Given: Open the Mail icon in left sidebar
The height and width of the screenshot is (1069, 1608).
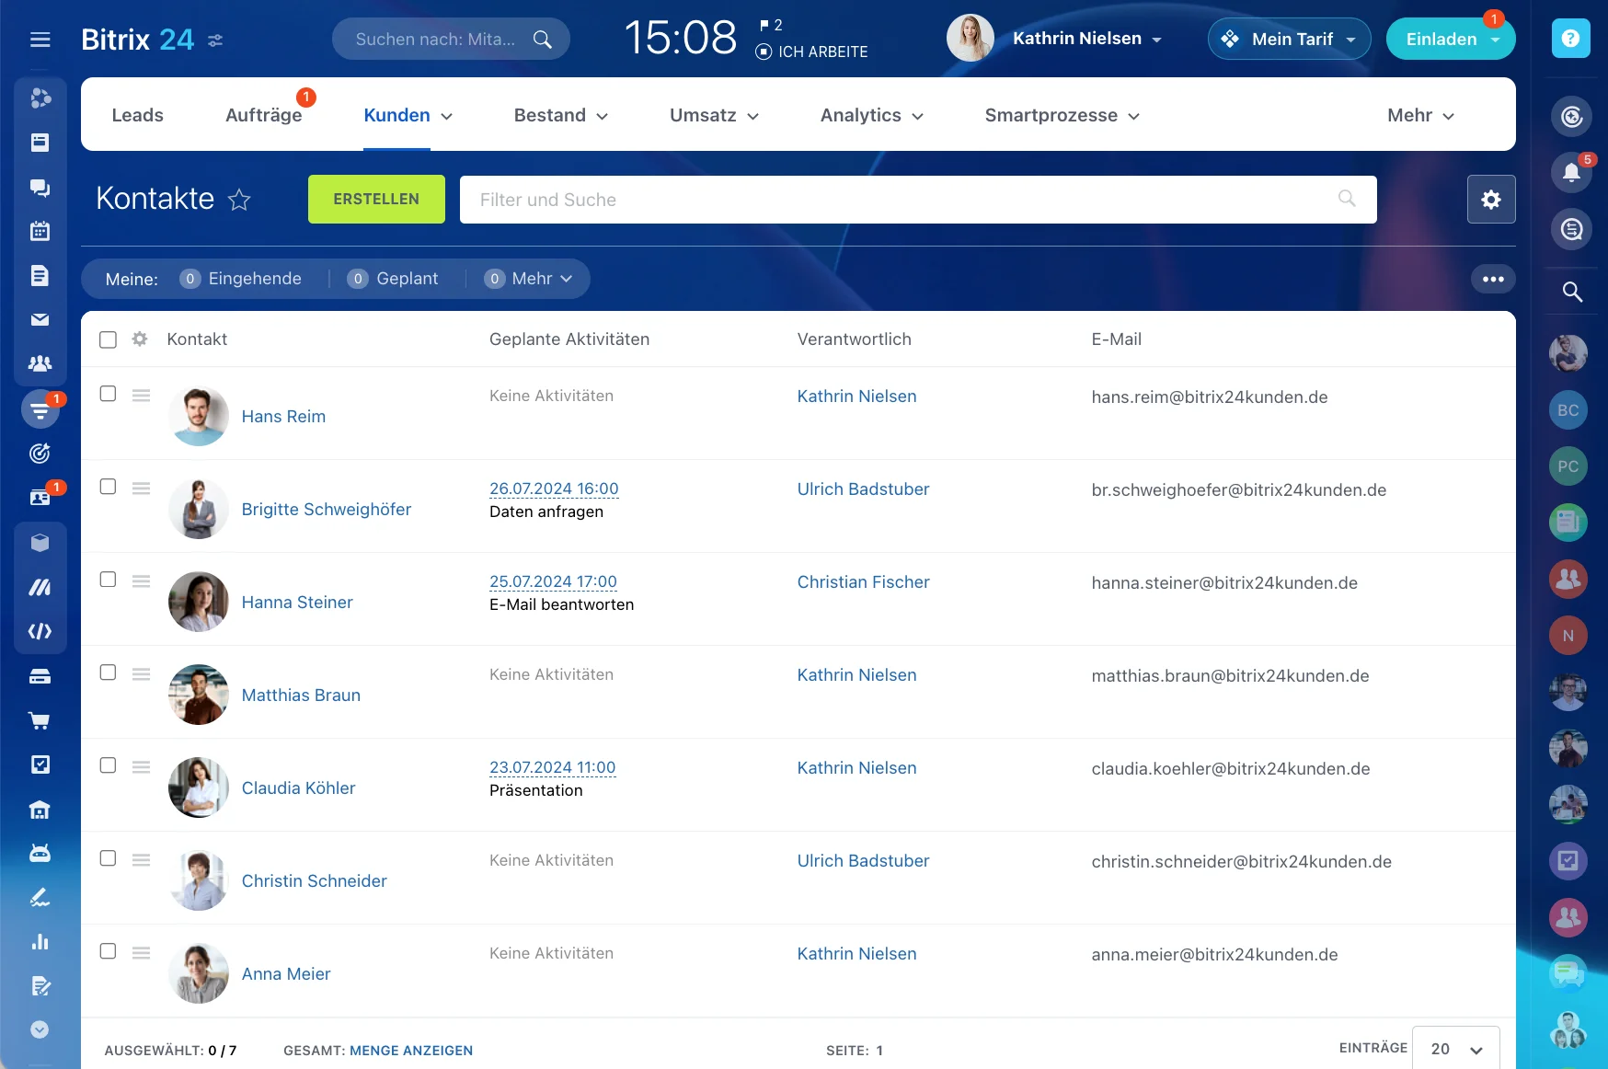Looking at the screenshot, I should [40, 319].
